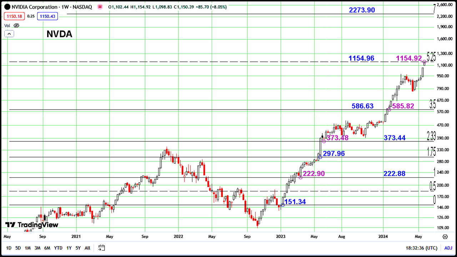
Task: Click the magenta 1154.92 price label
Action: [x=409, y=58]
